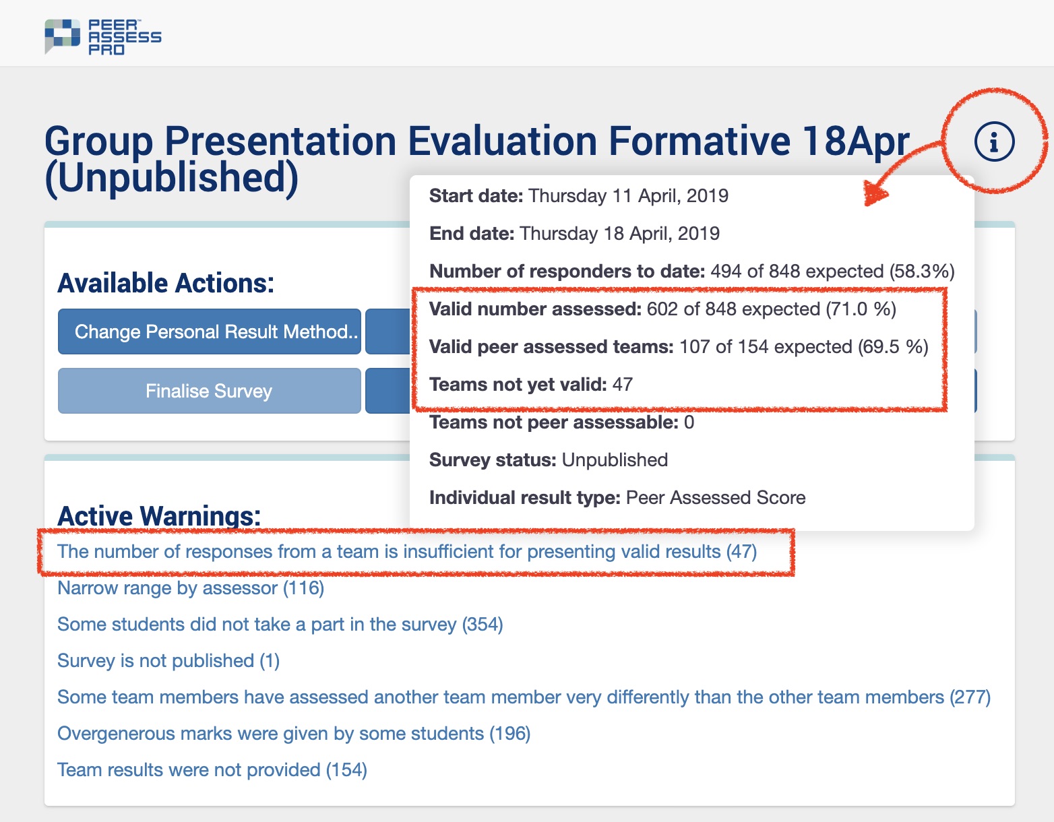Open Overgenerous marks warning (196)
The image size is (1054, 822).
[294, 734]
